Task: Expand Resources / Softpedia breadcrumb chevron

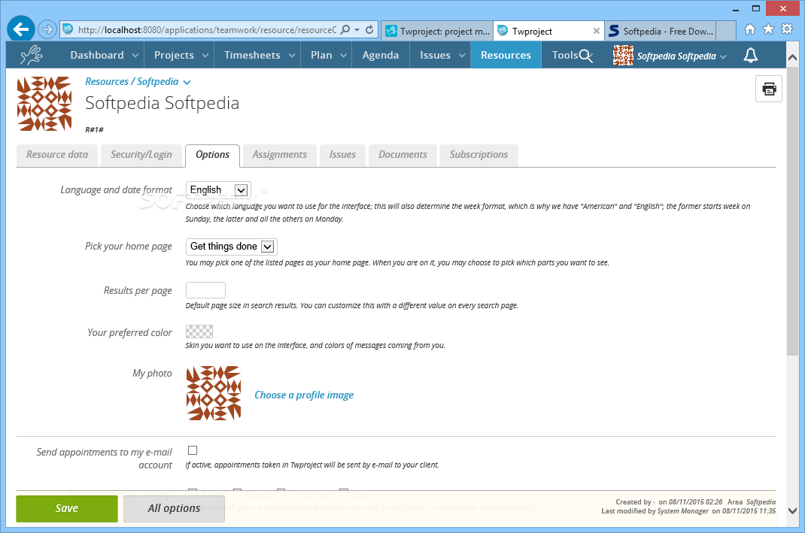Action: 187,82
